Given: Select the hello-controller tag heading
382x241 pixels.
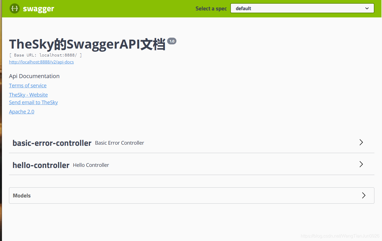Looking at the screenshot, I should pos(41,165).
